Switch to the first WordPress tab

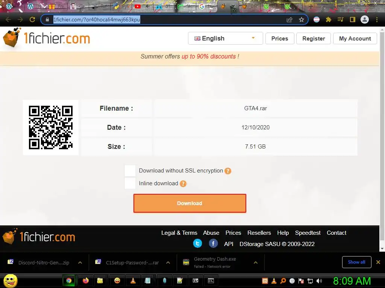9,6
